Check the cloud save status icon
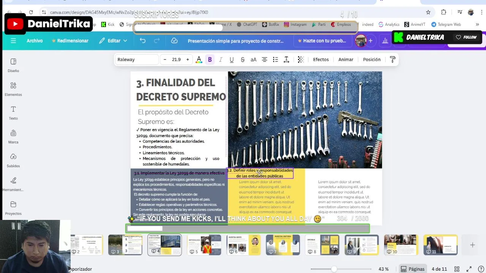This screenshot has height=273, width=486. point(174,41)
